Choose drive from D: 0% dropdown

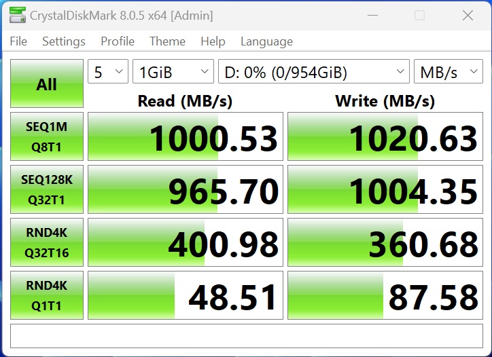point(313,73)
